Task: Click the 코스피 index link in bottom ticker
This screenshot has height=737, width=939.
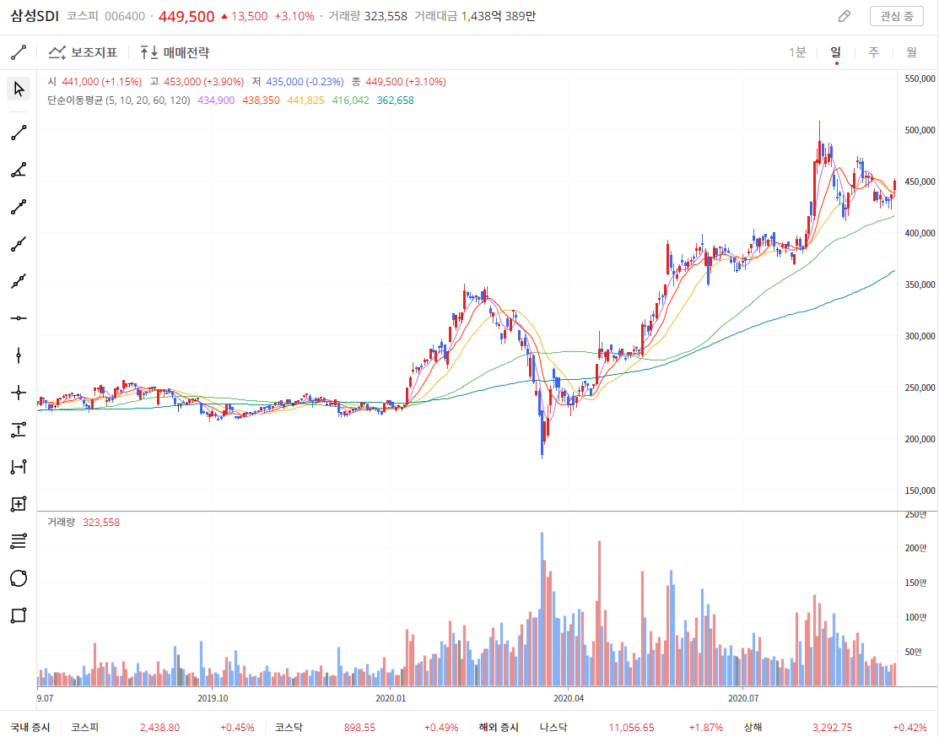Action: coord(84,727)
